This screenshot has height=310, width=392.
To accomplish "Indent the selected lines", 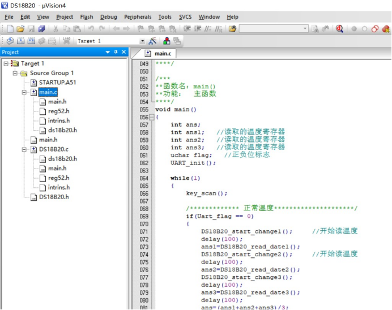I will pyautogui.click(x=187, y=29).
